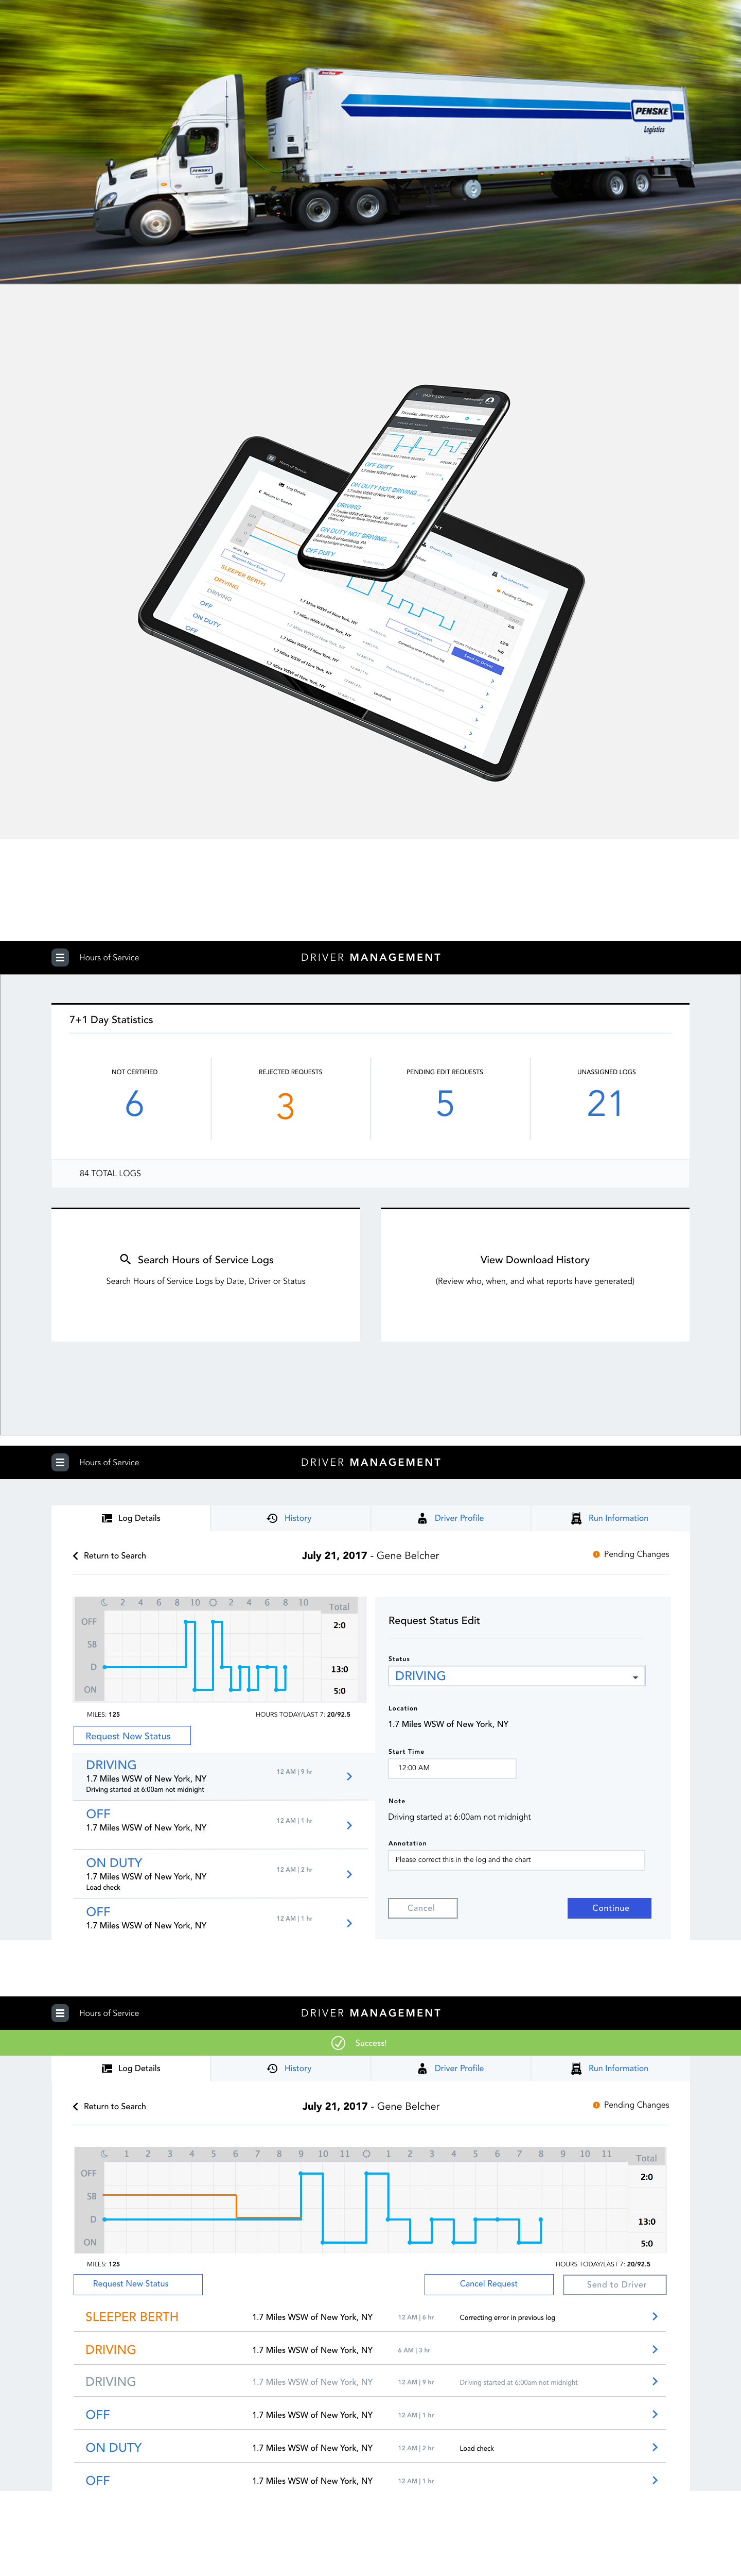Click the back arrow by Return to Search in the Request Status Edit screen
The width and height of the screenshot is (741, 2576).
click(75, 1556)
